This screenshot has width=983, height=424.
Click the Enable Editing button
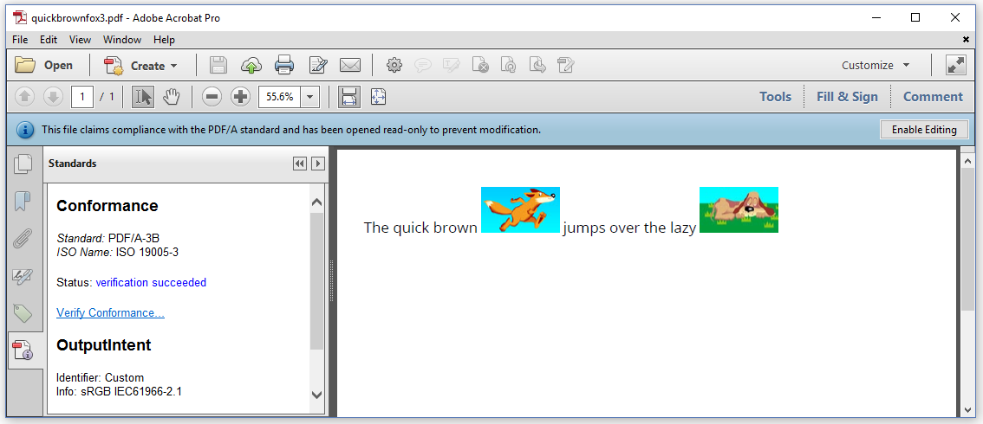click(925, 130)
